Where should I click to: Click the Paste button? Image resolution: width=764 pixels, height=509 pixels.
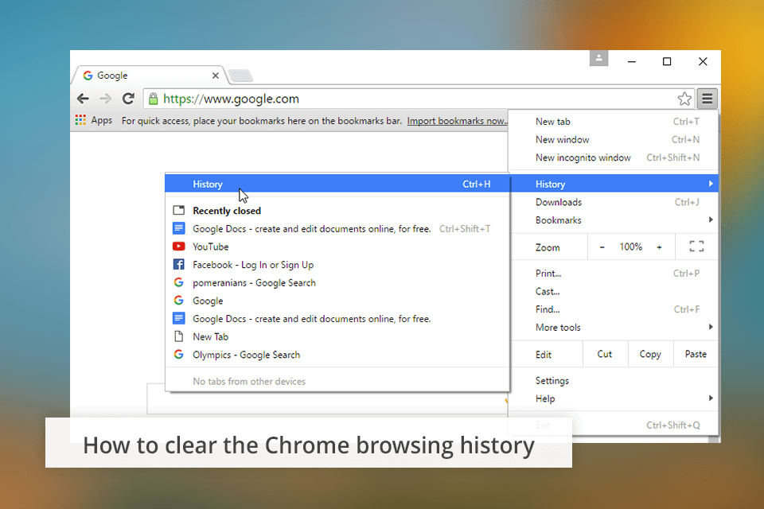pyautogui.click(x=696, y=354)
